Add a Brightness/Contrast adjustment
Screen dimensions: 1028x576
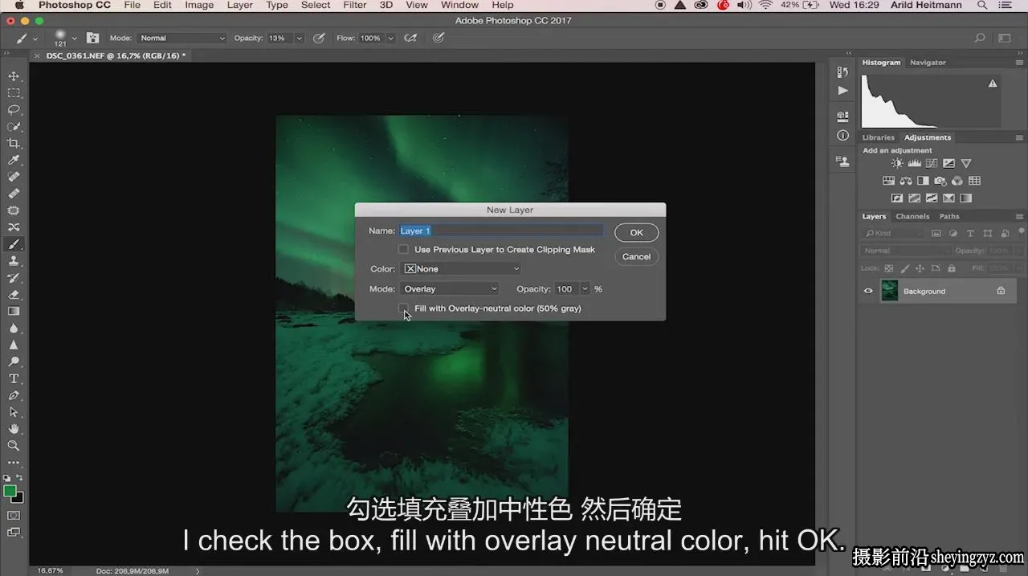897,163
